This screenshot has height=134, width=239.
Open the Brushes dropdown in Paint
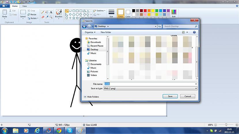(x=59, y=19)
